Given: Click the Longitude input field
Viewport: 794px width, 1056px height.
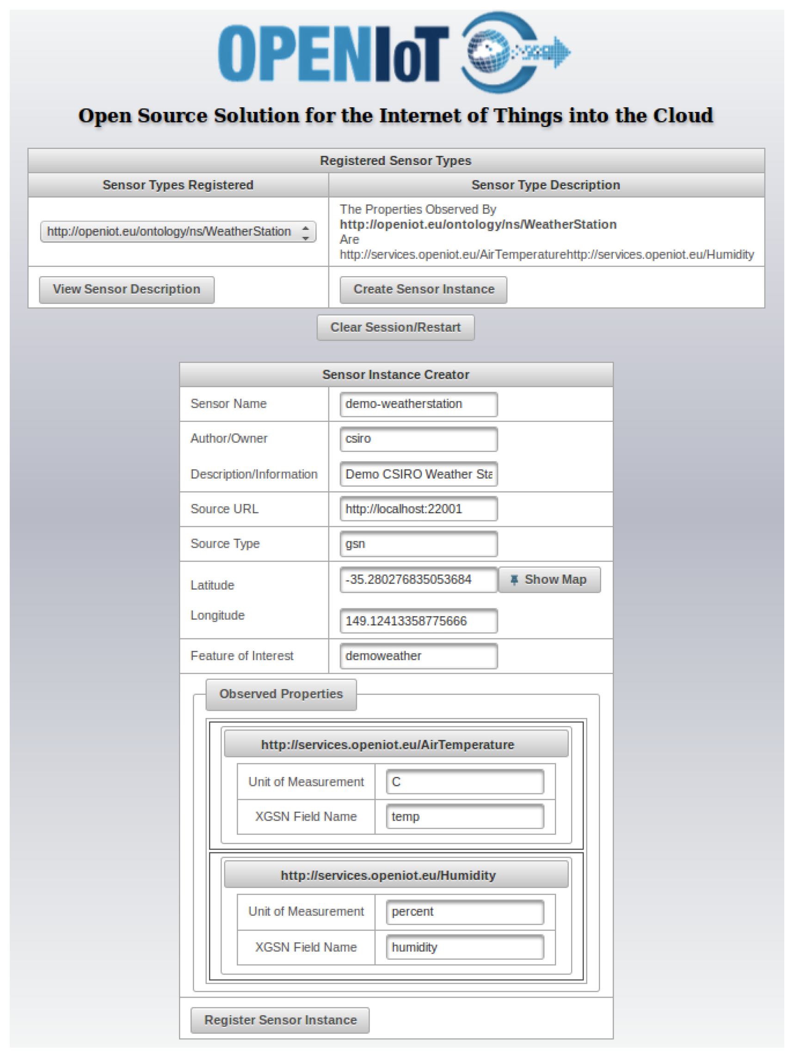Looking at the screenshot, I should (x=419, y=621).
